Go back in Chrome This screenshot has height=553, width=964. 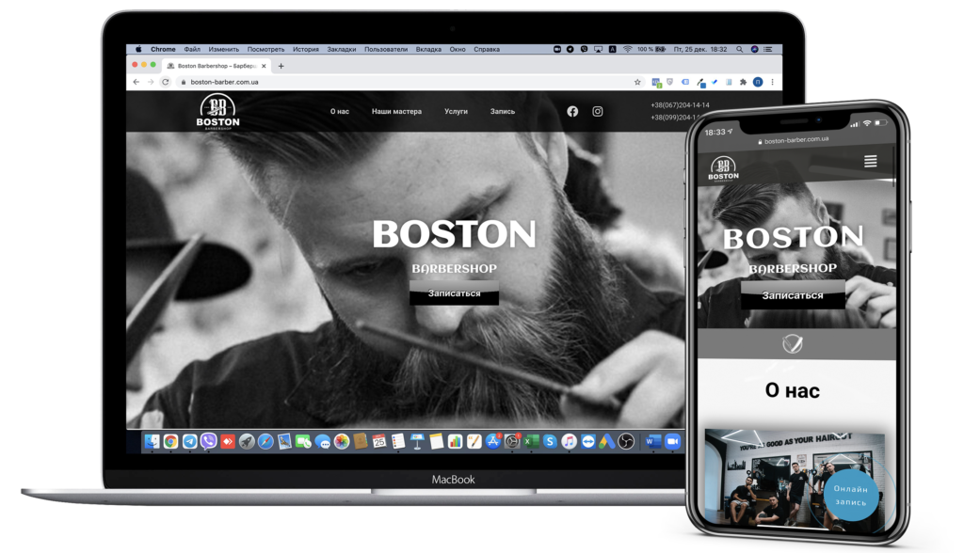(137, 82)
